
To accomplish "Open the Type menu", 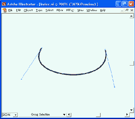I will coord(39,10).
